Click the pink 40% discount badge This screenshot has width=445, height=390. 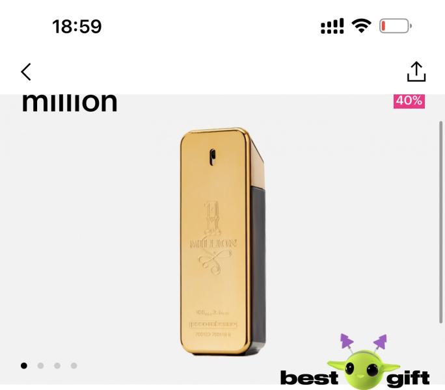(409, 101)
